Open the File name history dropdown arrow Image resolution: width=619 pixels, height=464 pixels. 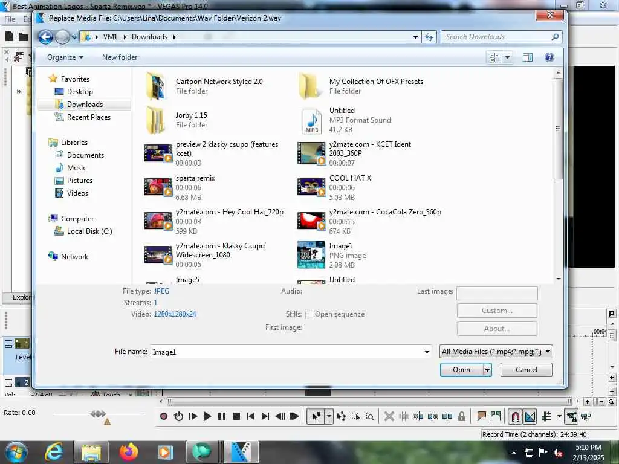click(x=427, y=352)
